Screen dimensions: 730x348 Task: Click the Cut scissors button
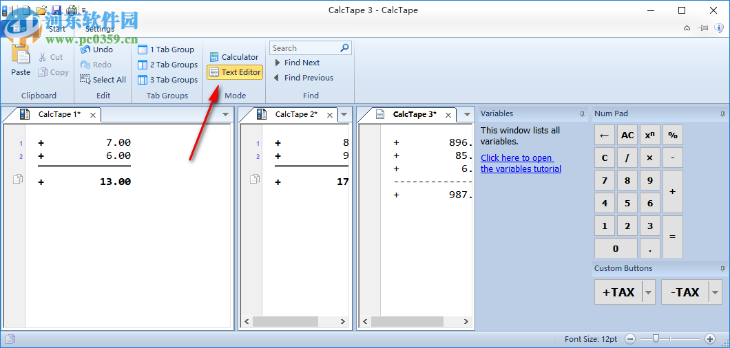coord(50,57)
